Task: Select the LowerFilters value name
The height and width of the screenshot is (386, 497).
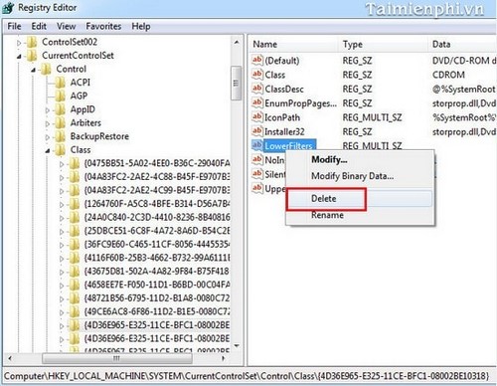Action: (288, 145)
